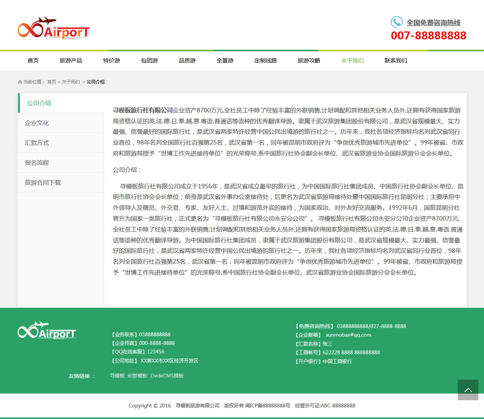Open the 汇款方式 sidebar item
This screenshot has height=419, width=484.
(37, 143)
